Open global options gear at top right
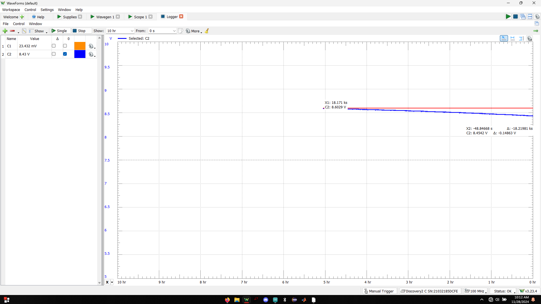 (537, 17)
